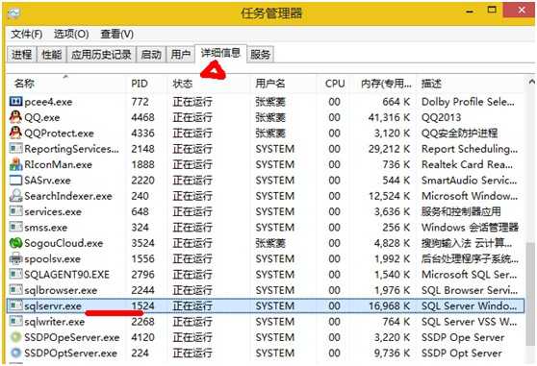Switch to the 进程 tab
This screenshot has width=537, height=366.
click(21, 55)
